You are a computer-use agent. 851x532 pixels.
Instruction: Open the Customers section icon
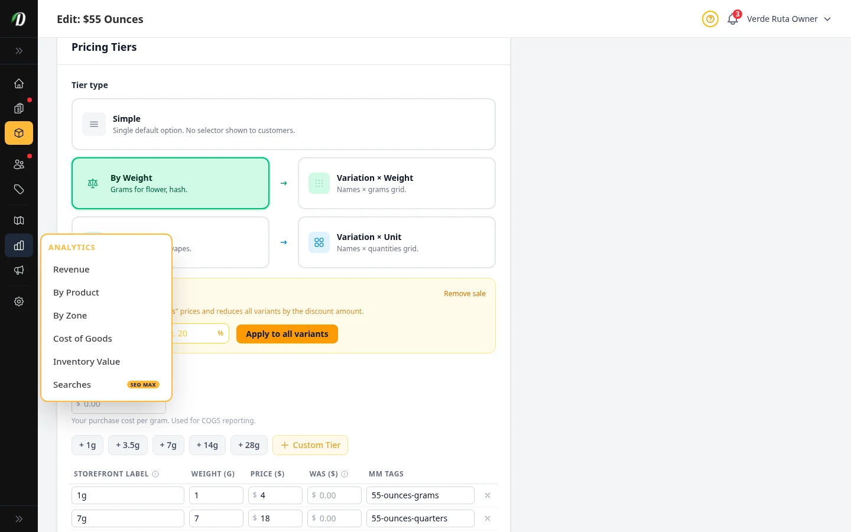coord(19,164)
